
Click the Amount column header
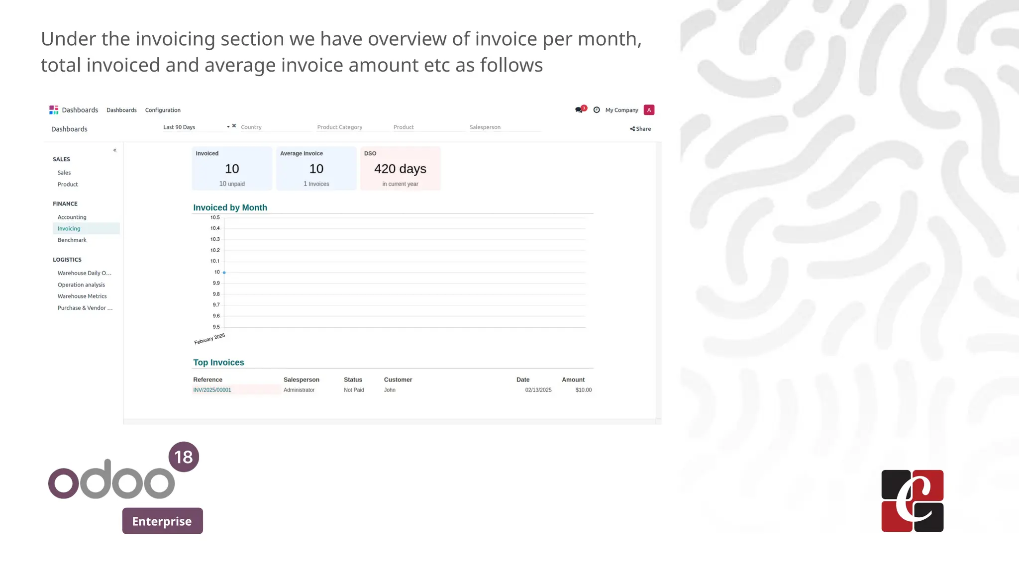pyautogui.click(x=573, y=380)
